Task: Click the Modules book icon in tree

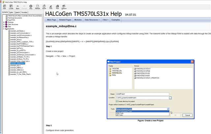Action: [x=6, y=22]
